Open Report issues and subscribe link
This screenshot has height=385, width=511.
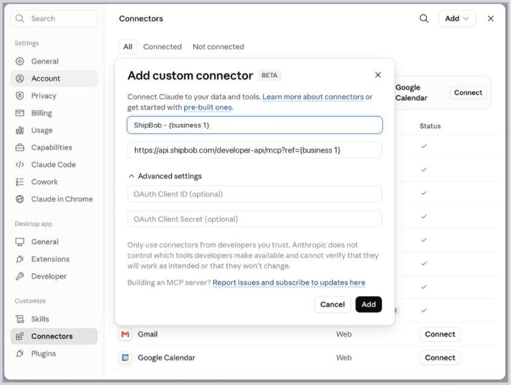[288, 283]
